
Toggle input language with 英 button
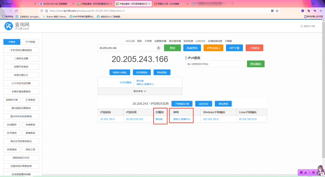tap(301, 172)
